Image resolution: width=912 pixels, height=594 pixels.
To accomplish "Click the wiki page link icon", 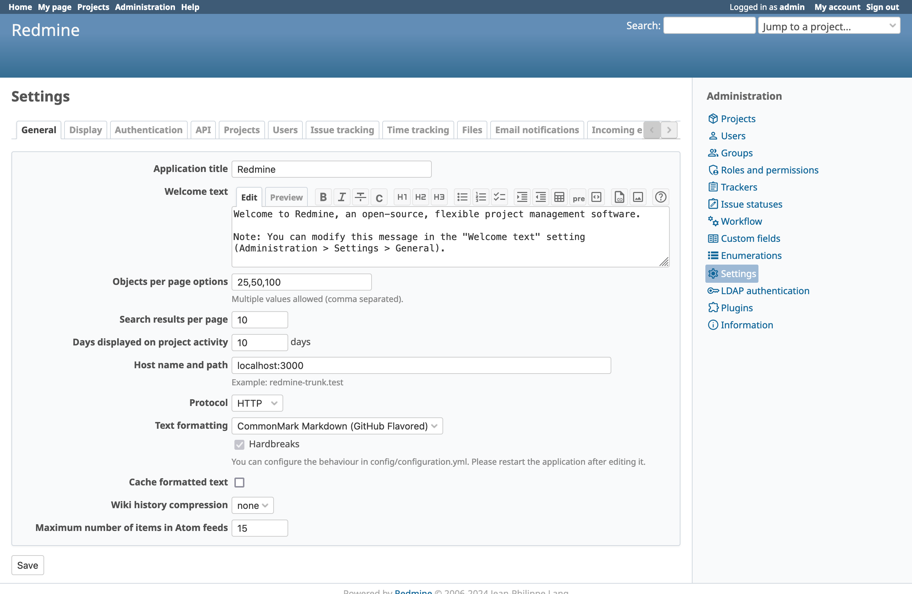I will coord(619,197).
